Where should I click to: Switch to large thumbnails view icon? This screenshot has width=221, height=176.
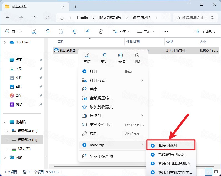click(216, 172)
